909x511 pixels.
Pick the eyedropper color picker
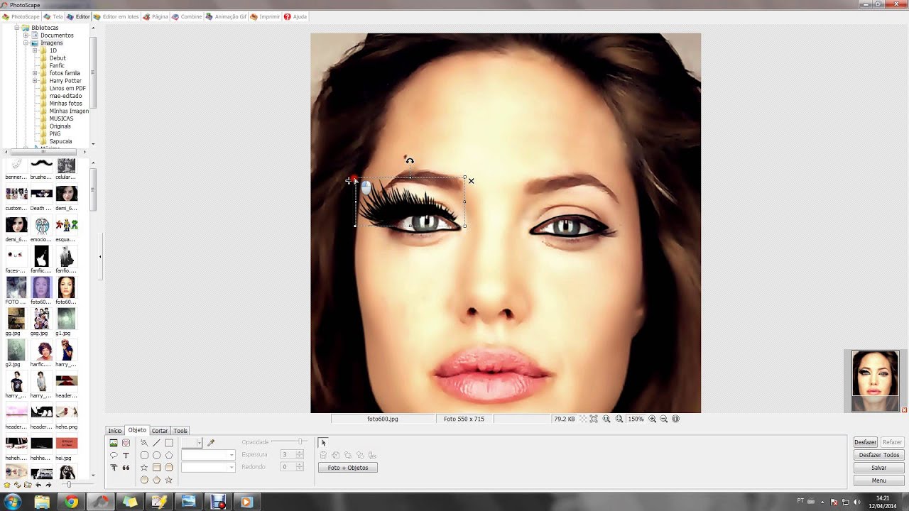tap(211, 443)
